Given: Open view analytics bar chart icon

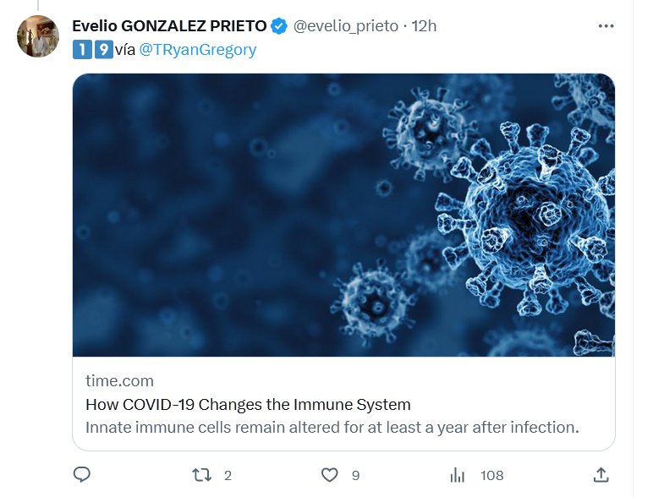Looking at the screenshot, I should pos(458,475).
